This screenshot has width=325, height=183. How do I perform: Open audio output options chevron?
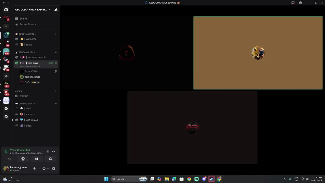(48, 169)
